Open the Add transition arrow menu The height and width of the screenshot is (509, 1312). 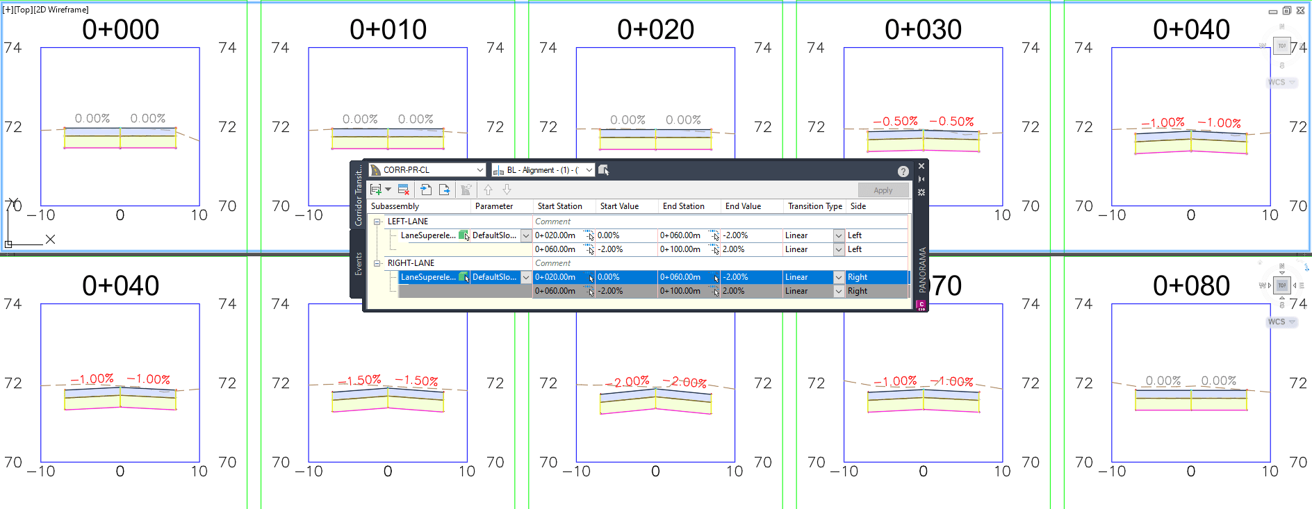[388, 190]
